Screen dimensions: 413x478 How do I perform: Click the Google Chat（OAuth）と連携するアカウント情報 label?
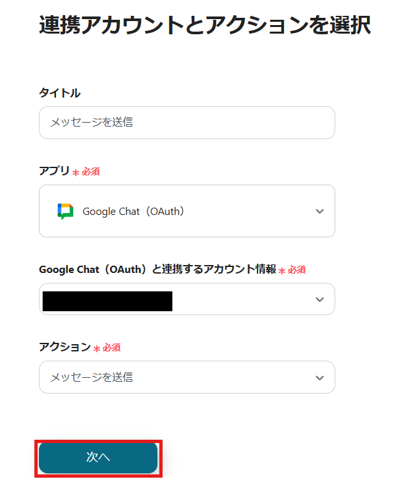pos(157,269)
